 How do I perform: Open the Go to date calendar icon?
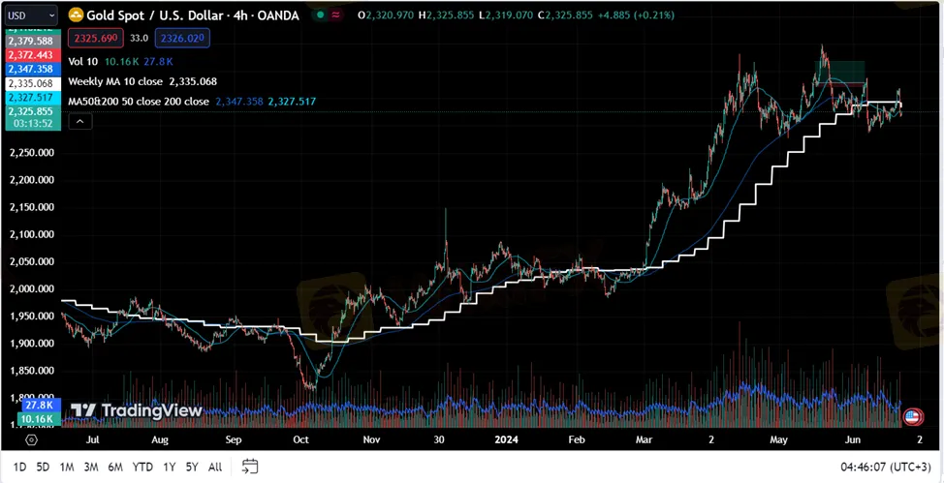tap(250, 467)
